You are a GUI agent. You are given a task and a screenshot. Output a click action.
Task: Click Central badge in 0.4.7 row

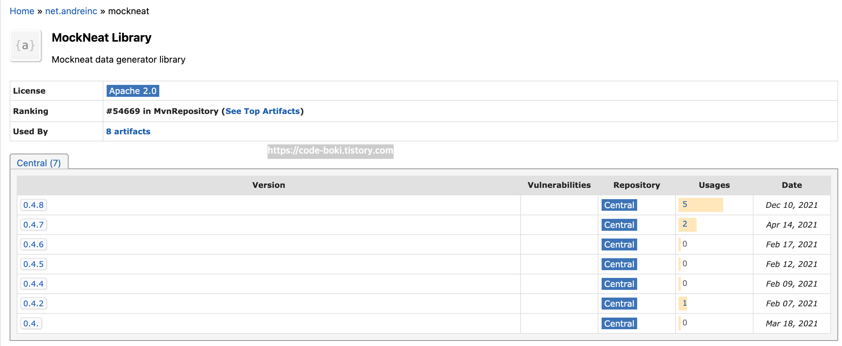[619, 225]
